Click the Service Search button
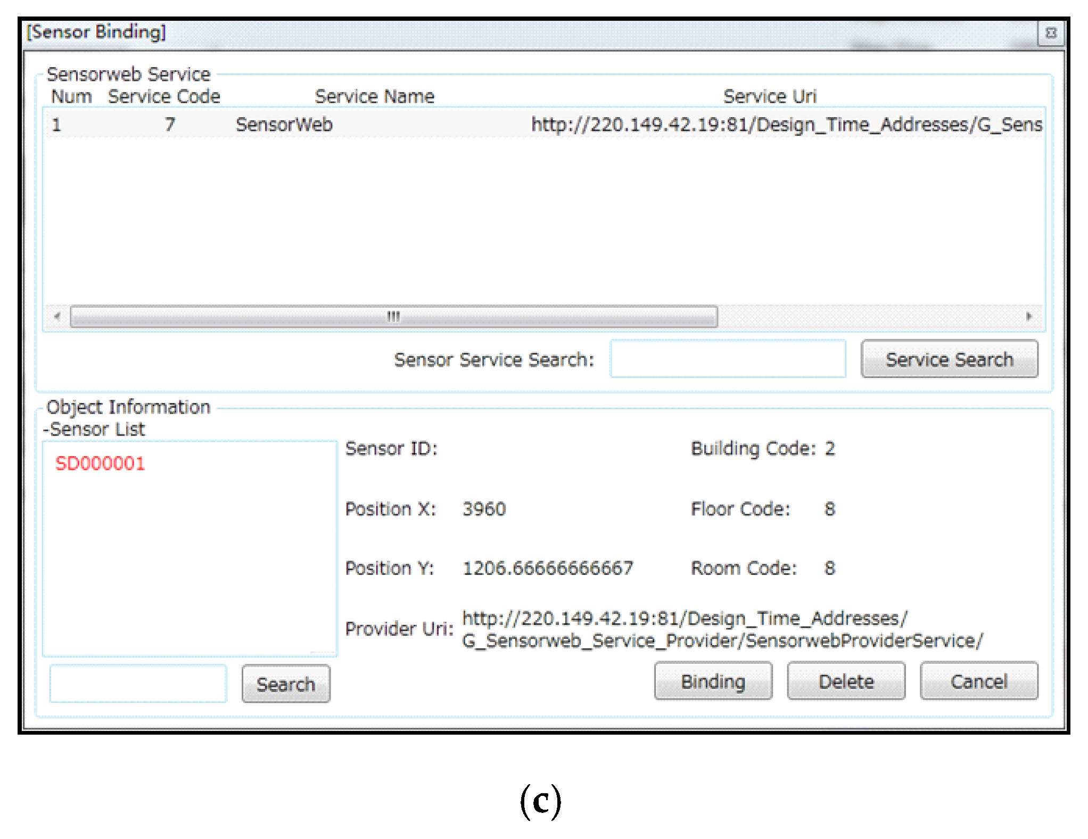The image size is (1088, 839). 949,359
